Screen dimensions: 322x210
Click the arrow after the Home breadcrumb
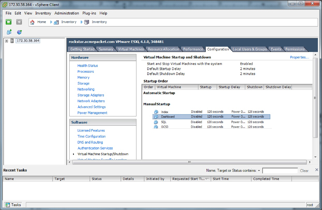click(x=51, y=22)
